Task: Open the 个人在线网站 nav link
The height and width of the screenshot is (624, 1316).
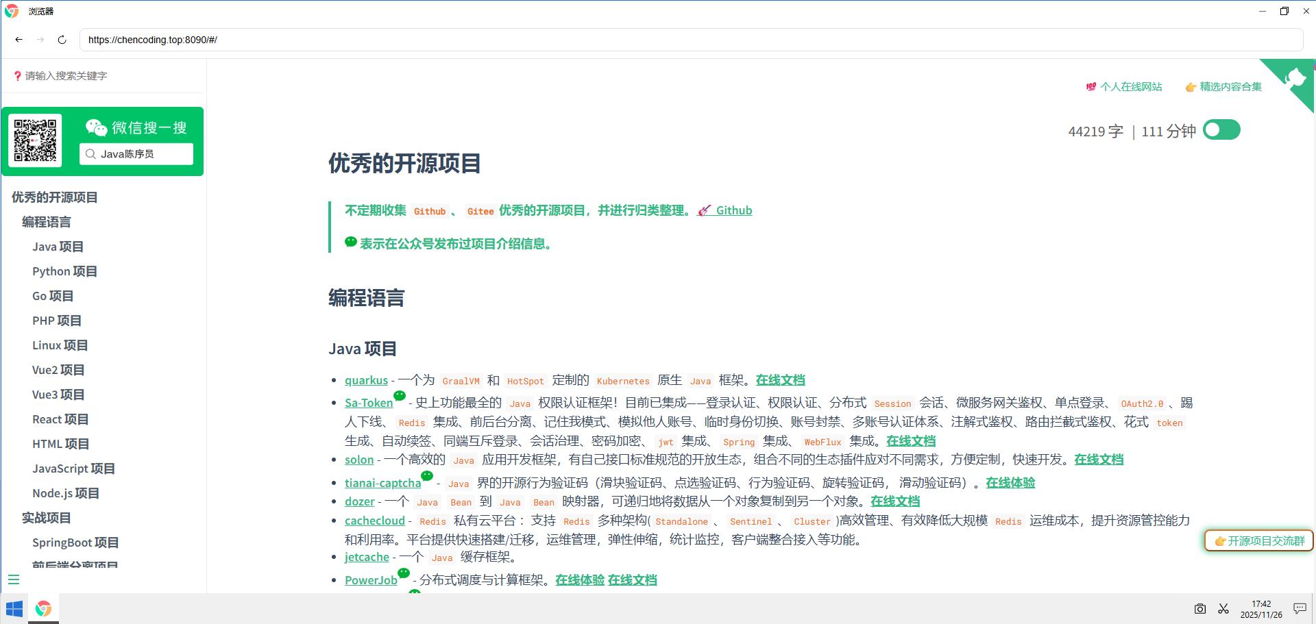Action: (x=1124, y=87)
